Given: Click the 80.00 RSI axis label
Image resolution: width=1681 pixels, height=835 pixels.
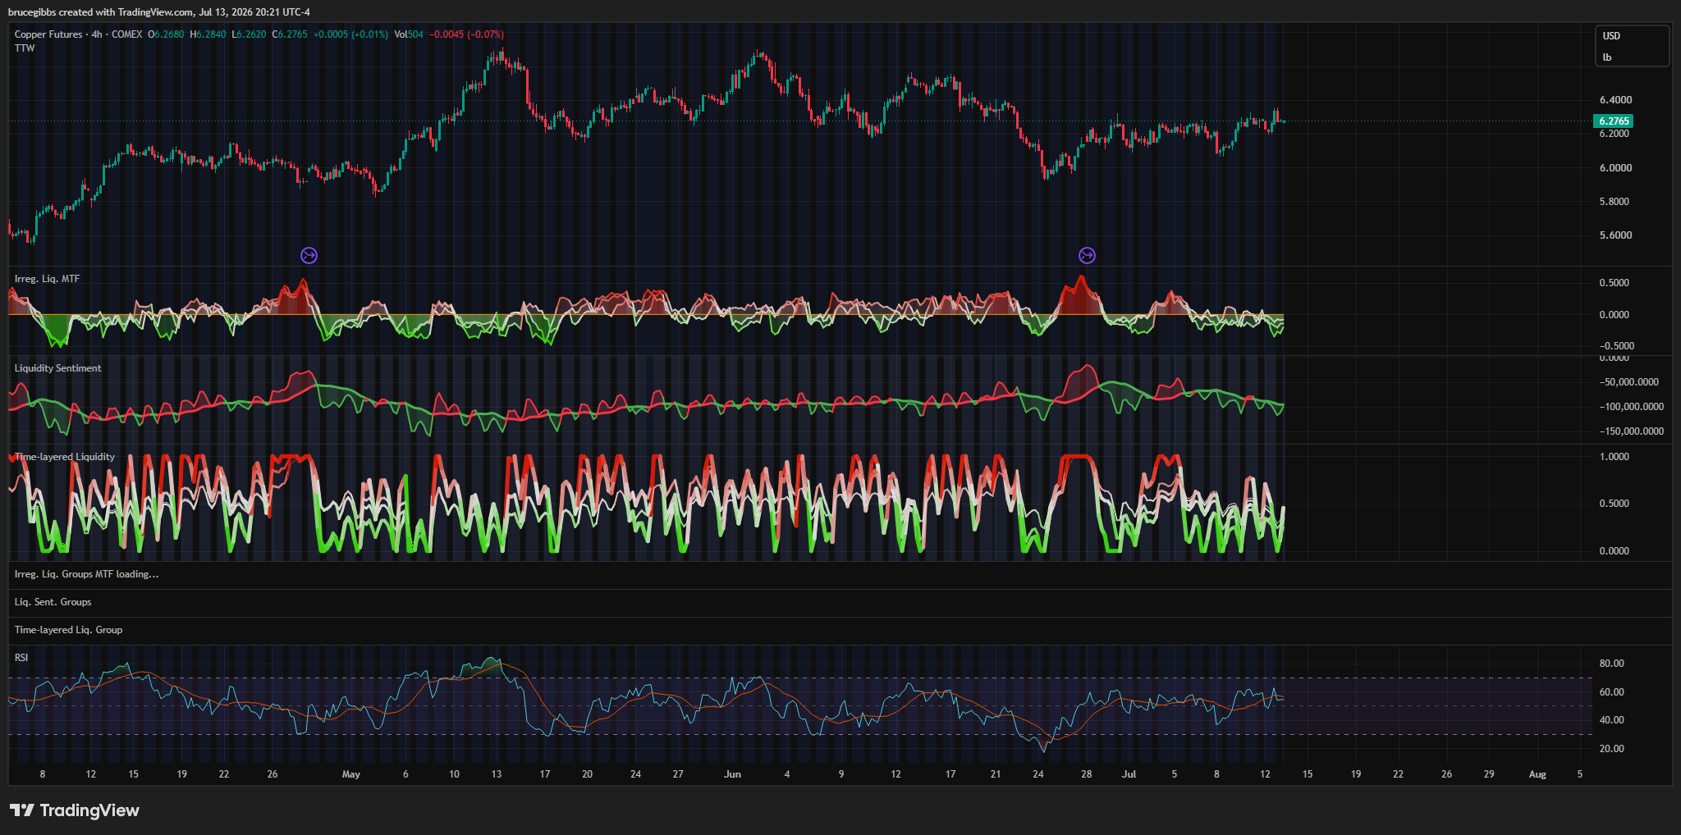Looking at the screenshot, I should [1612, 664].
